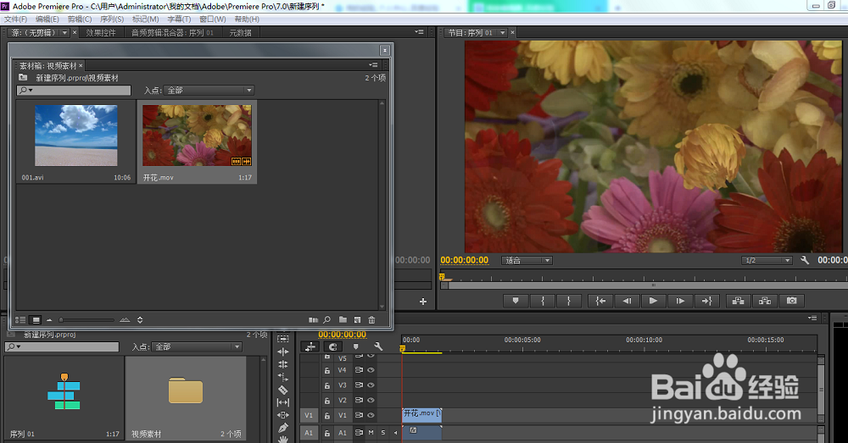Click the Lift button
This screenshot has height=443, width=848.
739,301
